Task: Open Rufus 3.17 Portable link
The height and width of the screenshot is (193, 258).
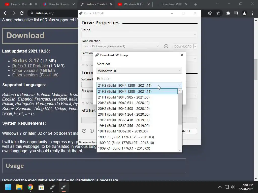Action: (x=30, y=66)
